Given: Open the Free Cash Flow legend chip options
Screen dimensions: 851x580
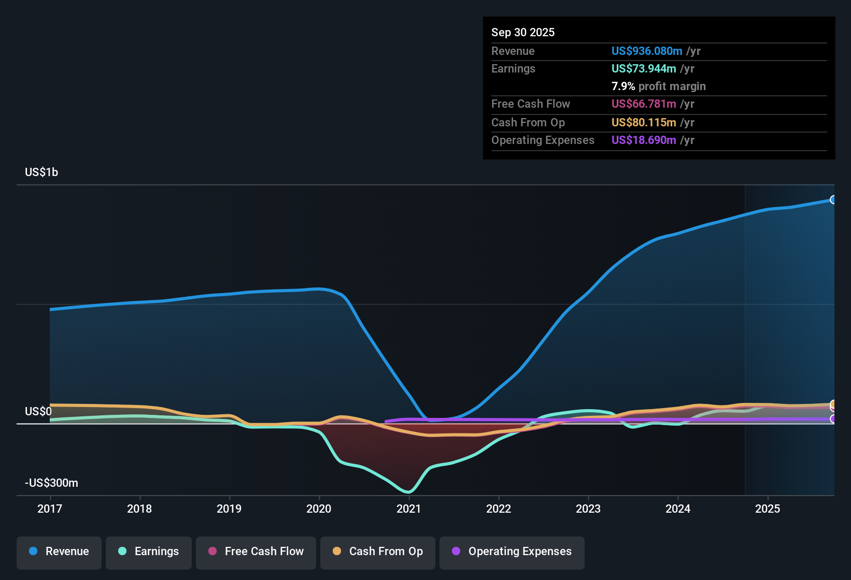Looking at the screenshot, I should [x=256, y=552].
